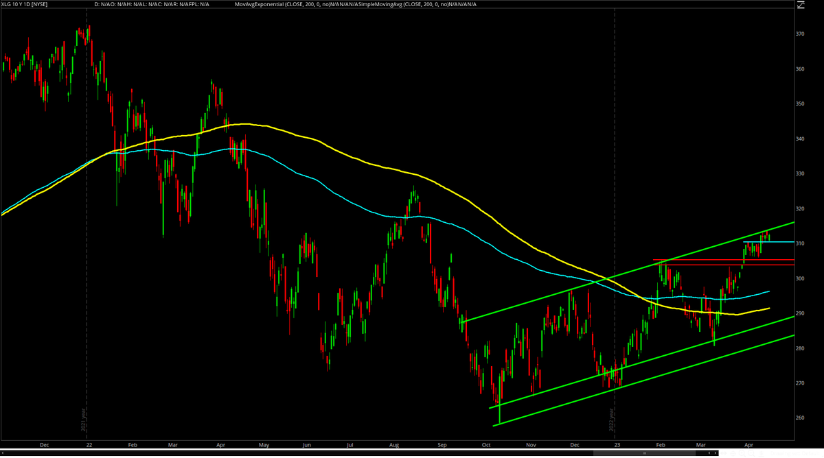Click the '23' year label on time axis
The height and width of the screenshot is (458, 824).
pyautogui.click(x=617, y=444)
